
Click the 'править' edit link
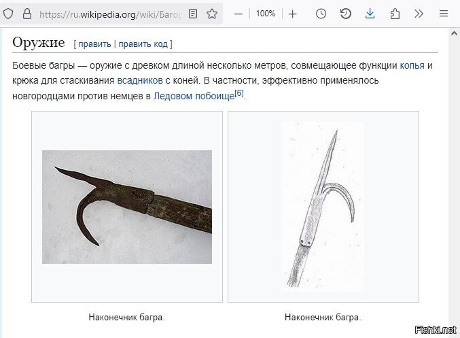point(94,44)
